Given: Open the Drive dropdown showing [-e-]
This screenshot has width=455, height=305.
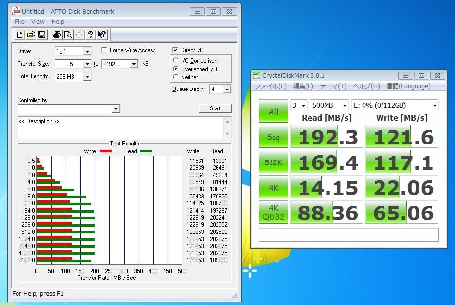Looking at the screenshot, I should pos(87,52).
